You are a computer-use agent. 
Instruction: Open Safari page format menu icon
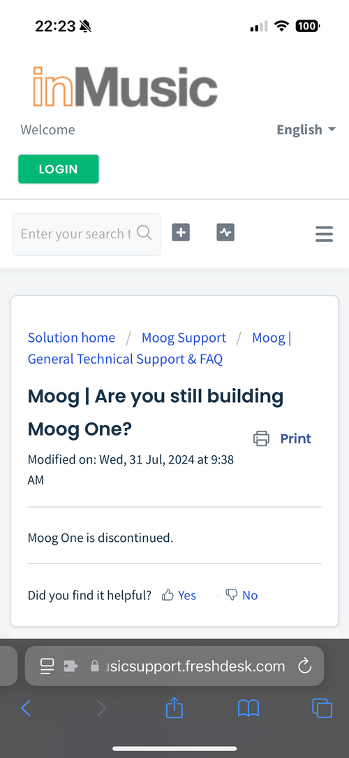pos(47,666)
